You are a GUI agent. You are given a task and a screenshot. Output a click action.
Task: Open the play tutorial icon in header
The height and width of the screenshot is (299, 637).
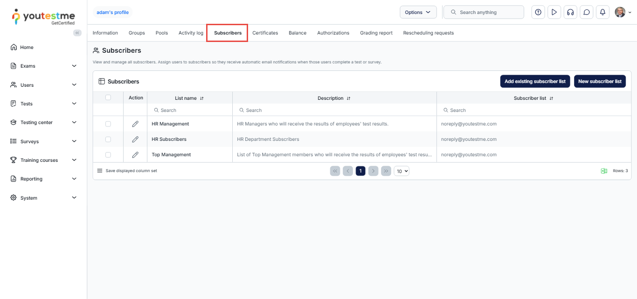(554, 12)
